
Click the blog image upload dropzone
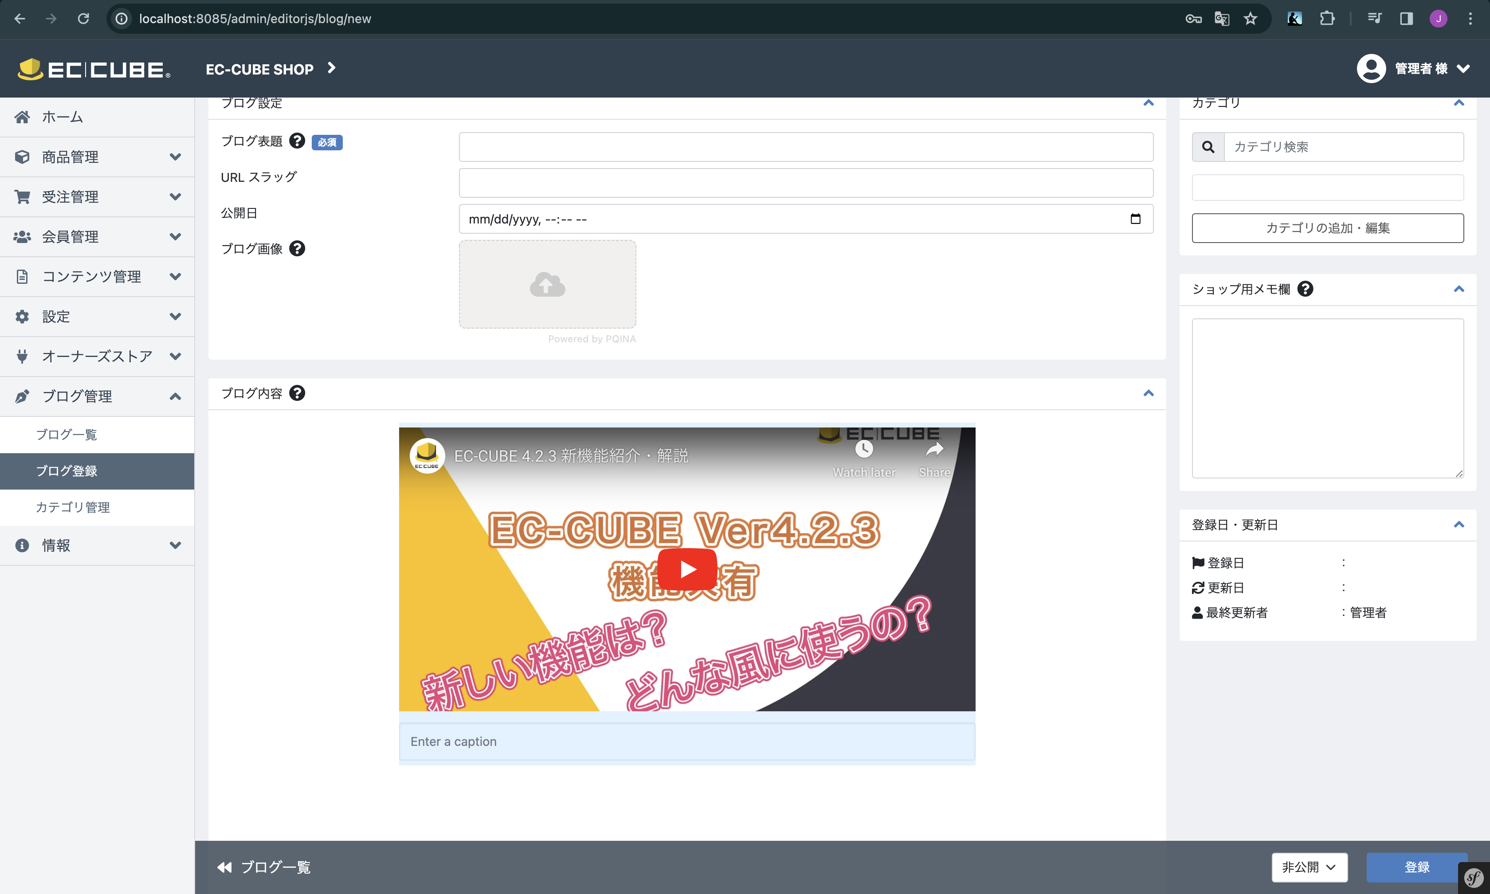pyautogui.click(x=548, y=284)
